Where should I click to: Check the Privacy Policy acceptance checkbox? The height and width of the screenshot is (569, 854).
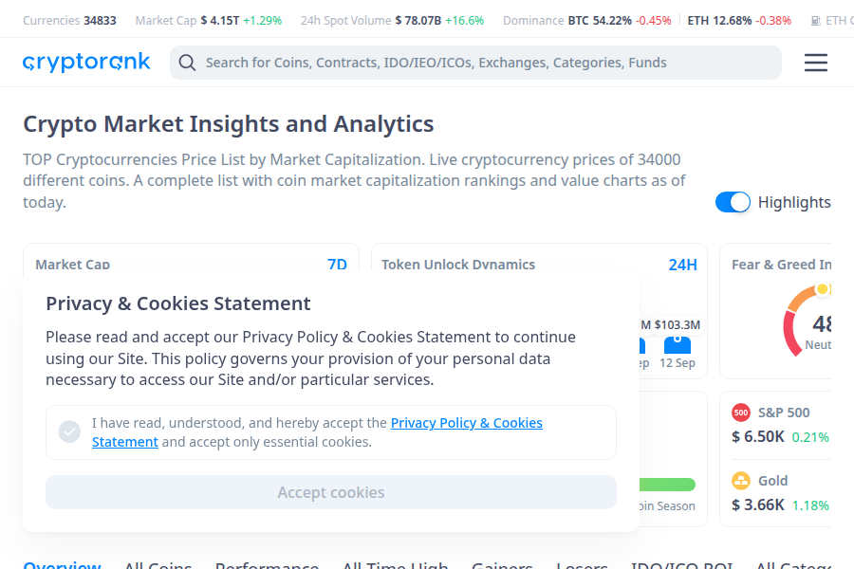click(69, 431)
